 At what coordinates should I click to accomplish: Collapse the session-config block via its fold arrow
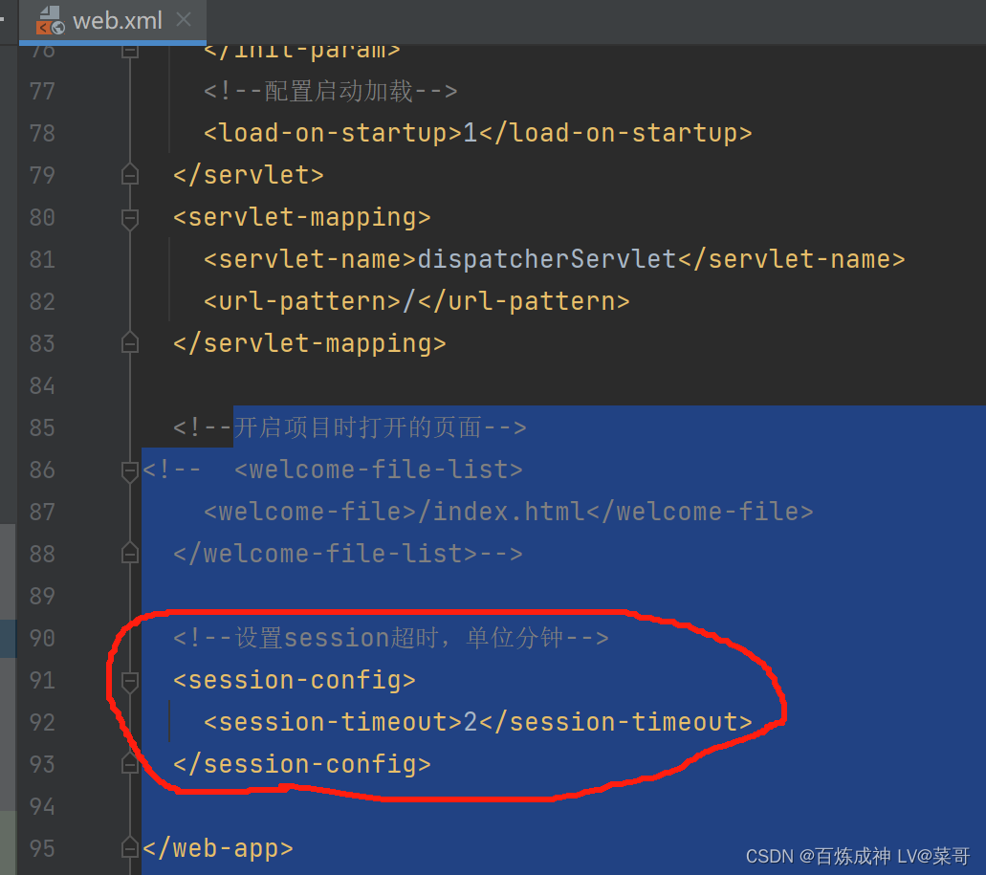tap(130, 681)
